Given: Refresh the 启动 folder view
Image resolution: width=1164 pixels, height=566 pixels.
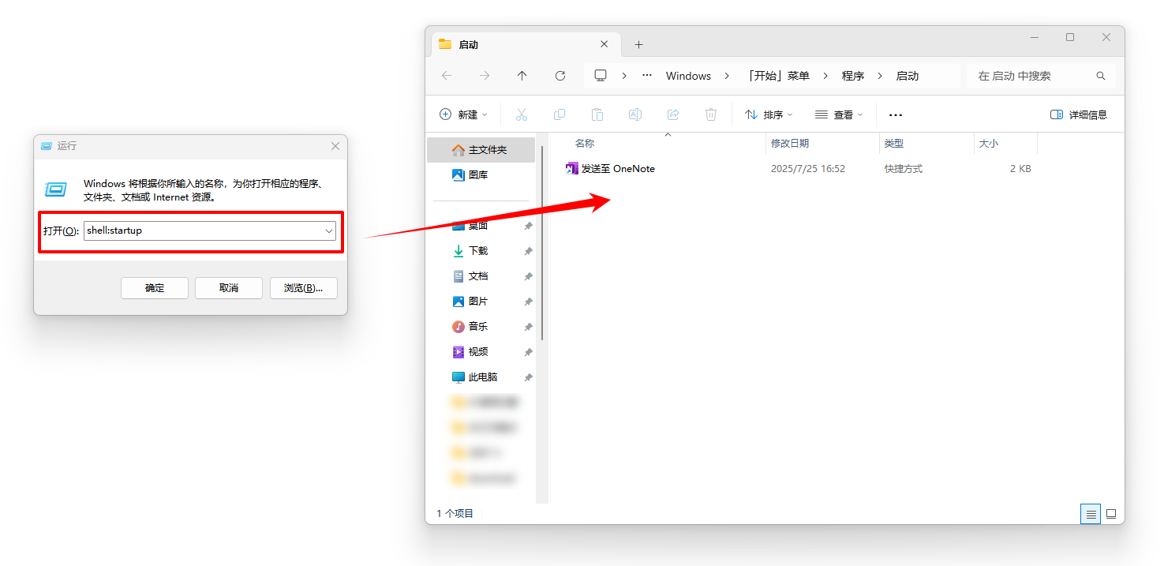Looking at the screenshot, I should click(x=560, y=76).
